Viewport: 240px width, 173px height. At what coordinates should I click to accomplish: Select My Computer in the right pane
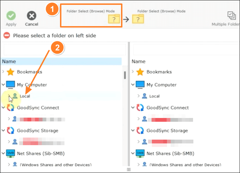(x=160, y=85)
